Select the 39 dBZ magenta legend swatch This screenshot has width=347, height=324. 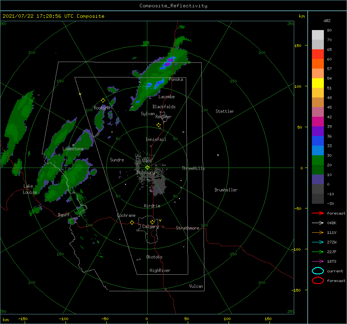[318, 122]
